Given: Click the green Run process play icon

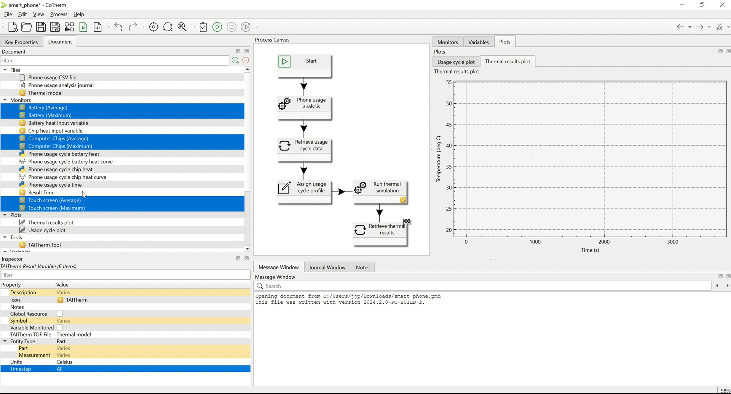Looking at the screenshot, I should click(x=217, y=27).
